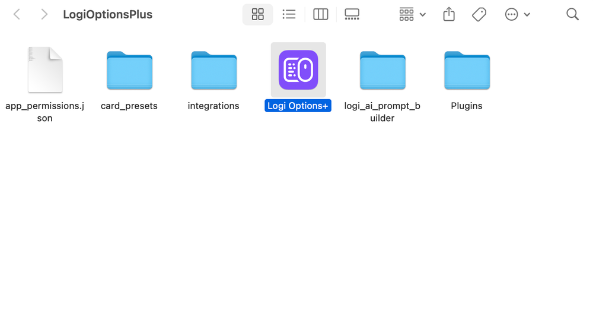The height and width of the screenshot is (327, 593).
Task: Select the logi_ai_prompt_builder folder icon
Action: tap(382, 71)
